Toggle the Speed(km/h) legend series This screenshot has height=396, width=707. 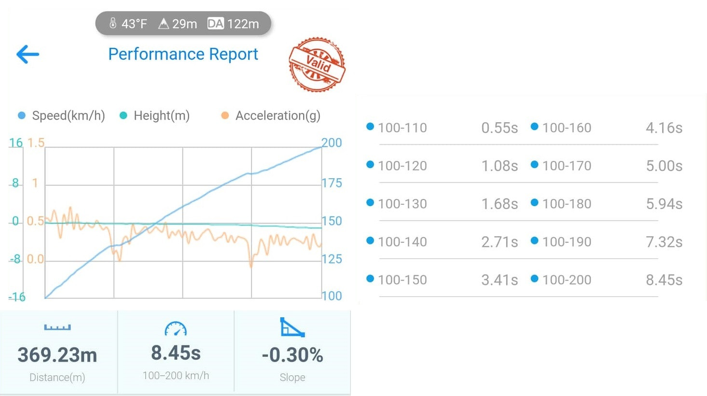click(61, 115)
